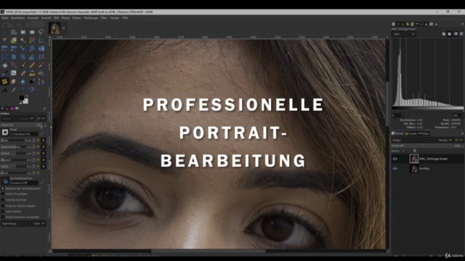Switch to the Kanäle tab

coord(411,133)
